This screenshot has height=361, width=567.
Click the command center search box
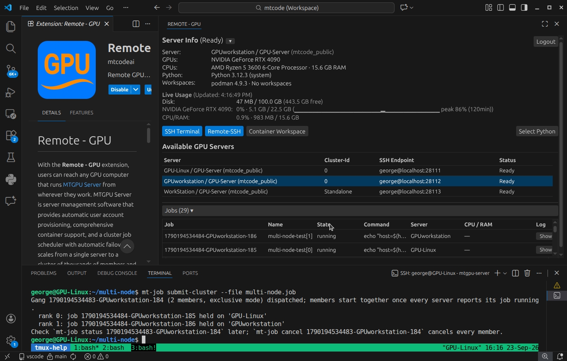click(x=286, y=8)
